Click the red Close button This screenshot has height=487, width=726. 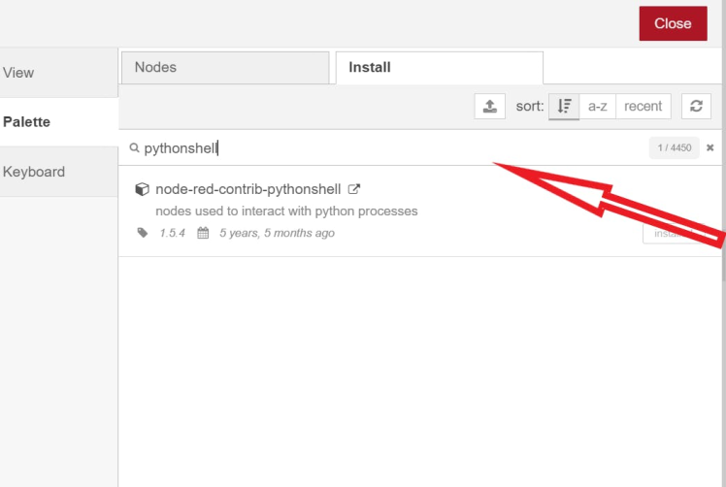pyautogui.click(x=673, y=23)
